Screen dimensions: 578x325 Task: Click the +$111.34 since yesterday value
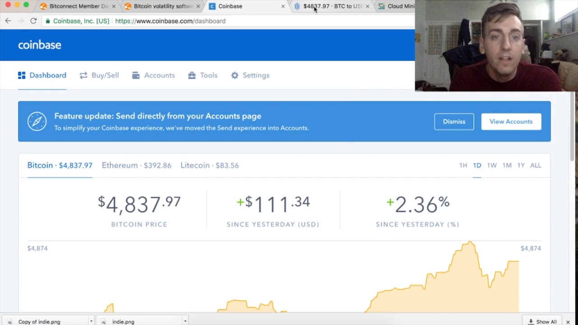(x=273, y=204)
